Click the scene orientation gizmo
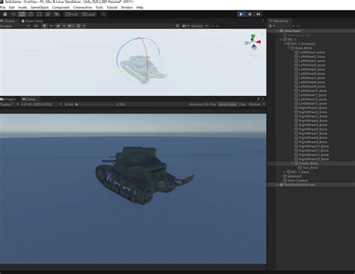The image size is (355, 274). 253,43
